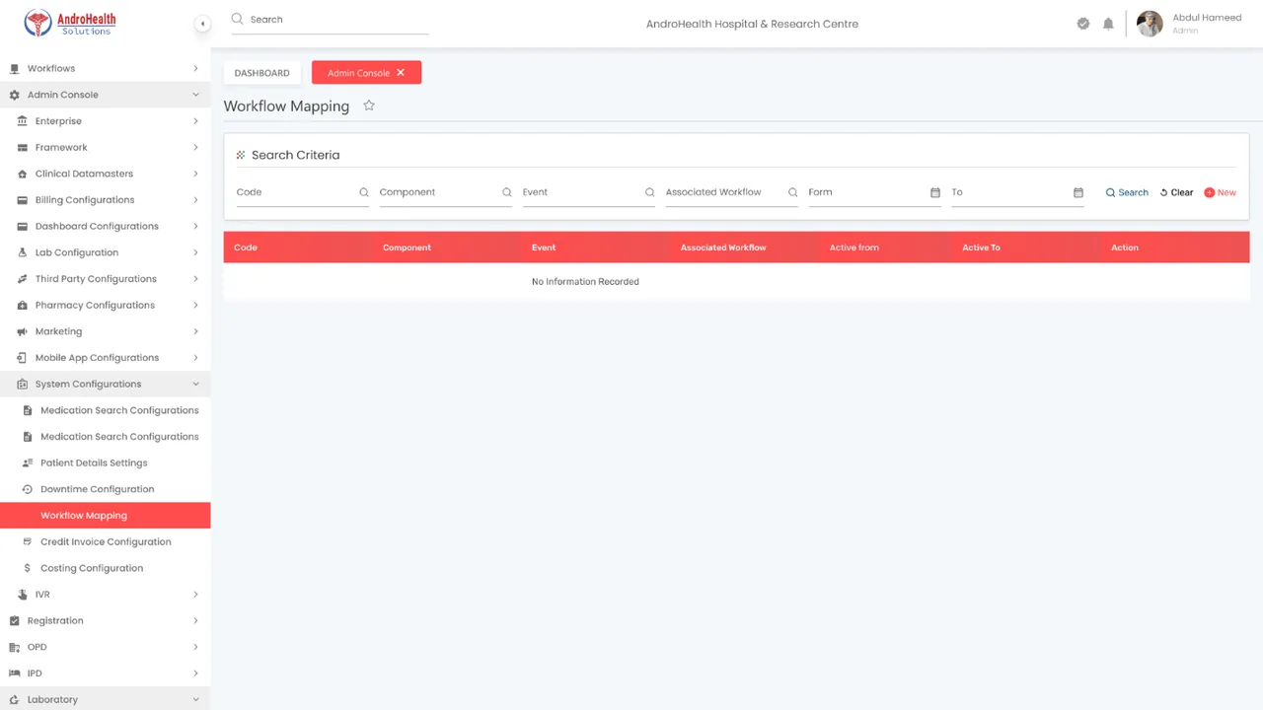Click the Code field lookup magnifier
Screen dimensions: 1263x710
coord(364,192)
